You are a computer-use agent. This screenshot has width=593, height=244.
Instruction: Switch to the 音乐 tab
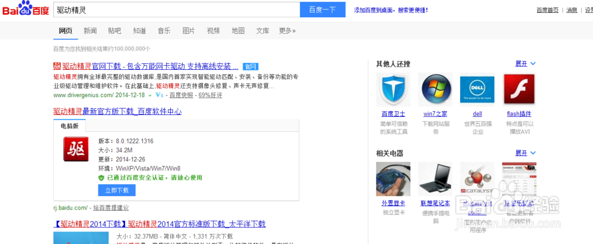pyautogui.click(x=164, y=31)
